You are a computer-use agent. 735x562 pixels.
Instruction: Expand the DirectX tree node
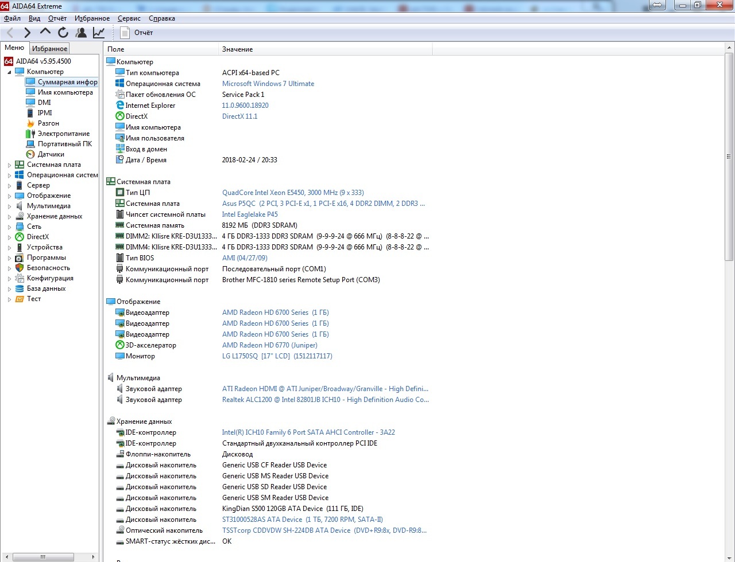[x=9, y=237]
